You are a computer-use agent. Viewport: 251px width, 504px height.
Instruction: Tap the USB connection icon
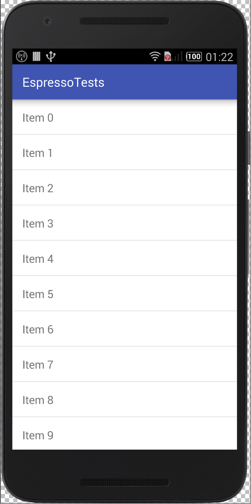(51, 56)
